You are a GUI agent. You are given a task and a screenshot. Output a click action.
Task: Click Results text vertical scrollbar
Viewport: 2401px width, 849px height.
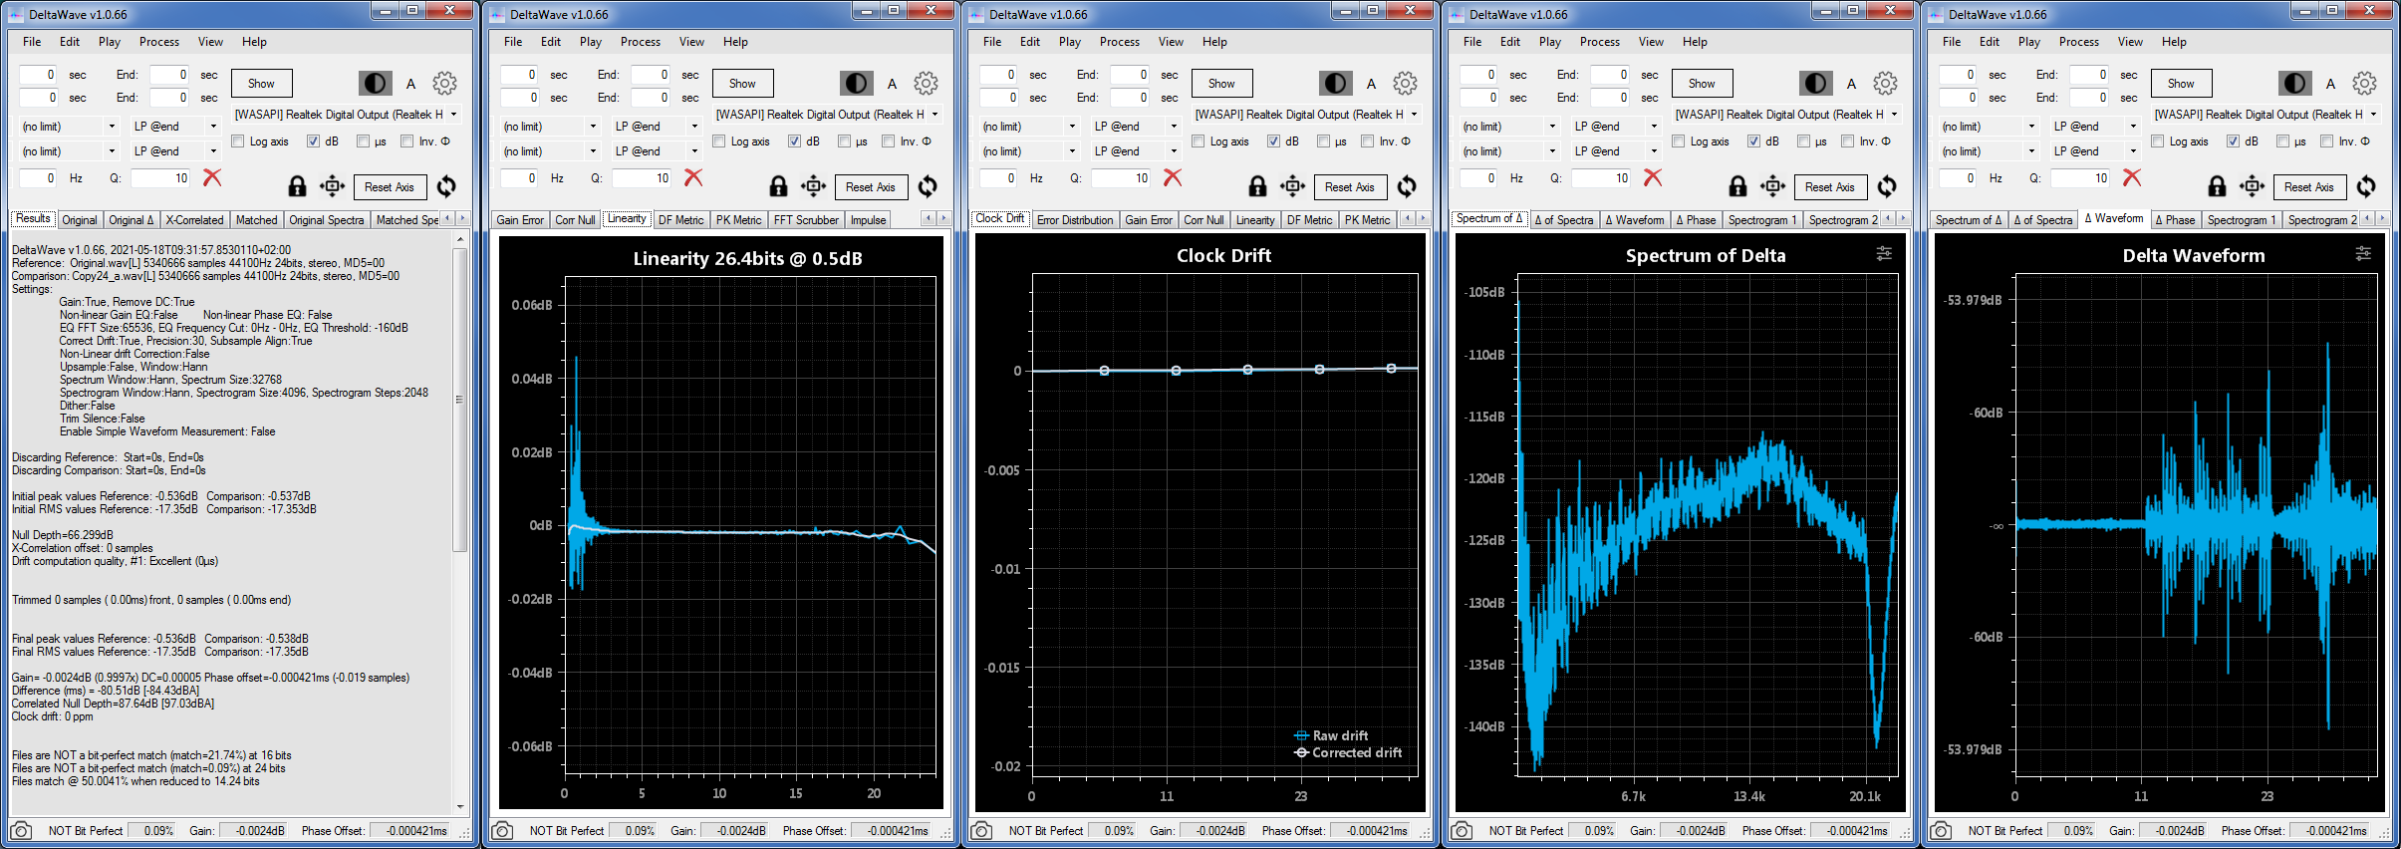point(459,523)
